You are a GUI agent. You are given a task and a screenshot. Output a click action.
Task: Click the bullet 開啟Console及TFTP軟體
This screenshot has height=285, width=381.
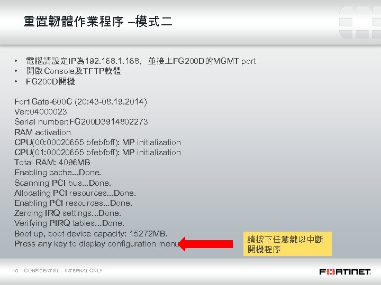(x=74, y=71)
